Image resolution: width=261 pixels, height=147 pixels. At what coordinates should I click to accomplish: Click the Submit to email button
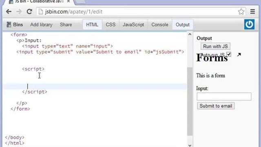(x=216, y=106)
